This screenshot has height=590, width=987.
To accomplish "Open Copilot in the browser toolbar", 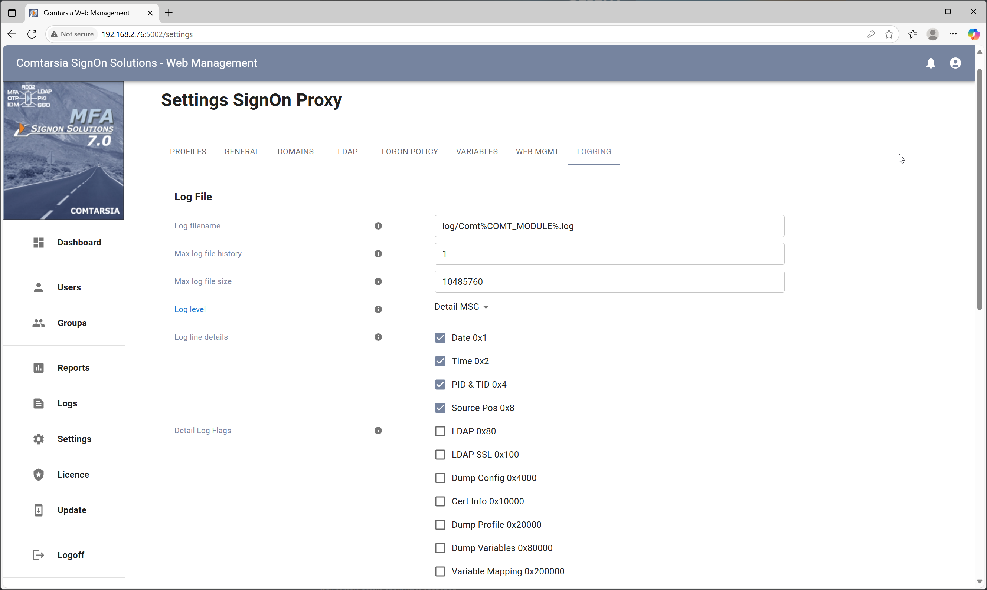I will coord(974,34).
